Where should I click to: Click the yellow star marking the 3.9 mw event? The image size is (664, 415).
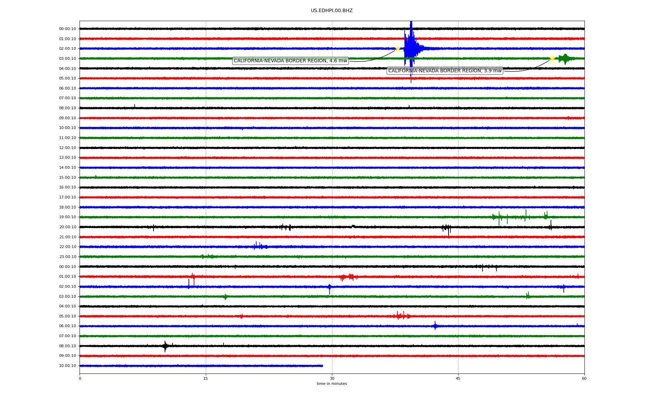[552, 58]
